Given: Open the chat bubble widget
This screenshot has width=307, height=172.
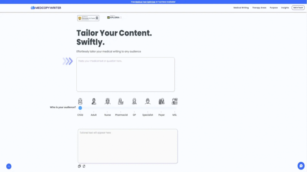Looking at the screenshot, I should (x=301, y=166).
